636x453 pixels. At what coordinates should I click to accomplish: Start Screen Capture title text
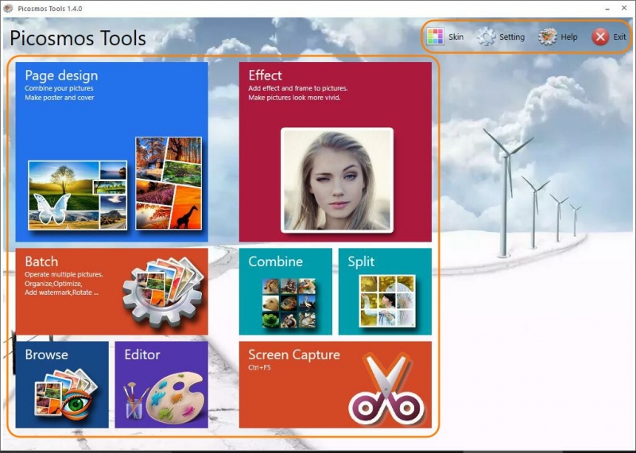coord(294,354)
